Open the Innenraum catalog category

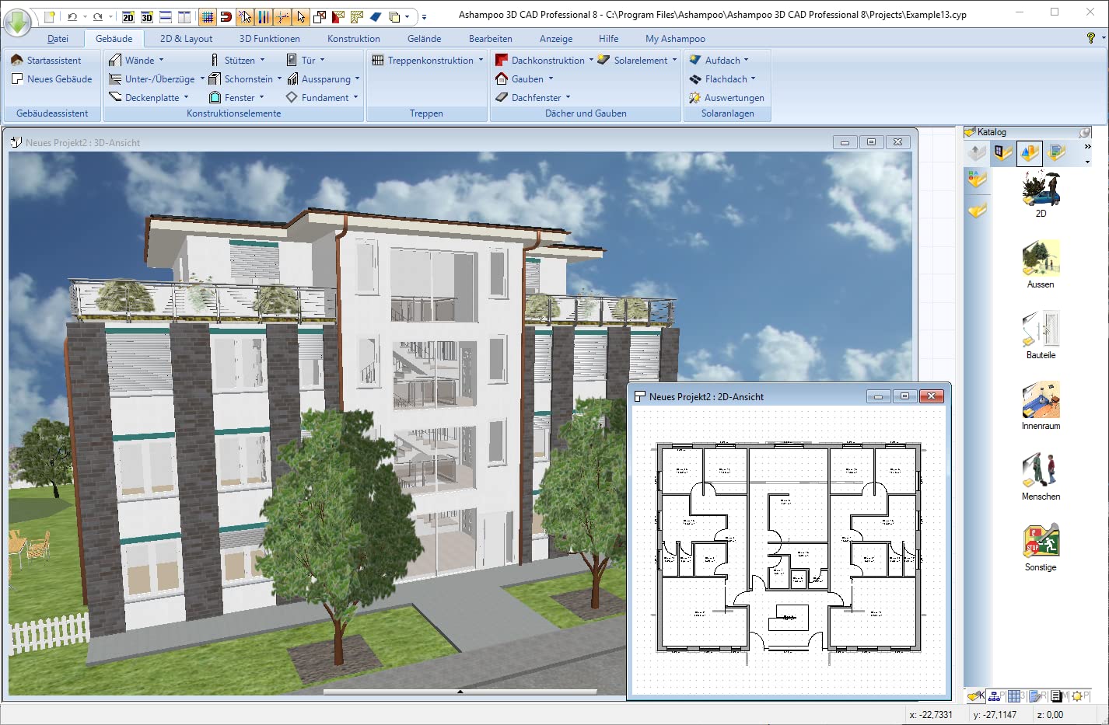tap(1041, 406)
